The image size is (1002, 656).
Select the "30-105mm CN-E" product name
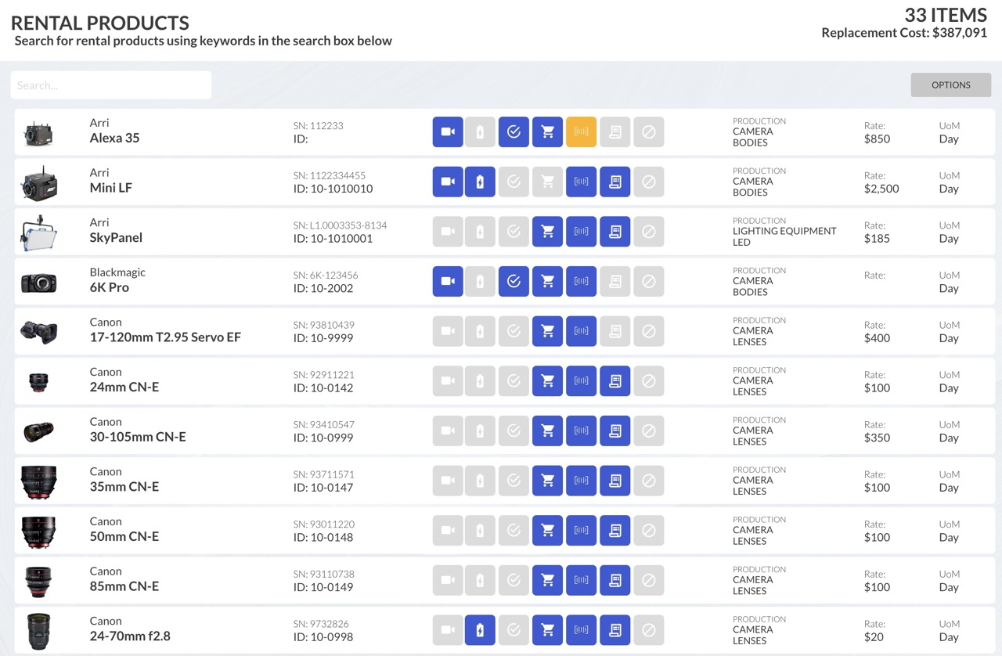[138, 437]
